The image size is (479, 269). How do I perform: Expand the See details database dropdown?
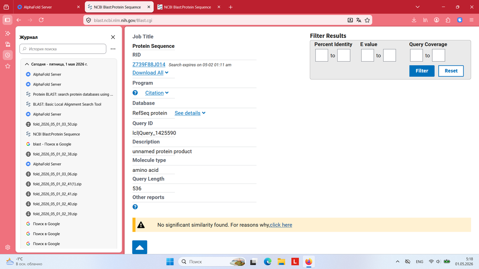pos(190,113)
